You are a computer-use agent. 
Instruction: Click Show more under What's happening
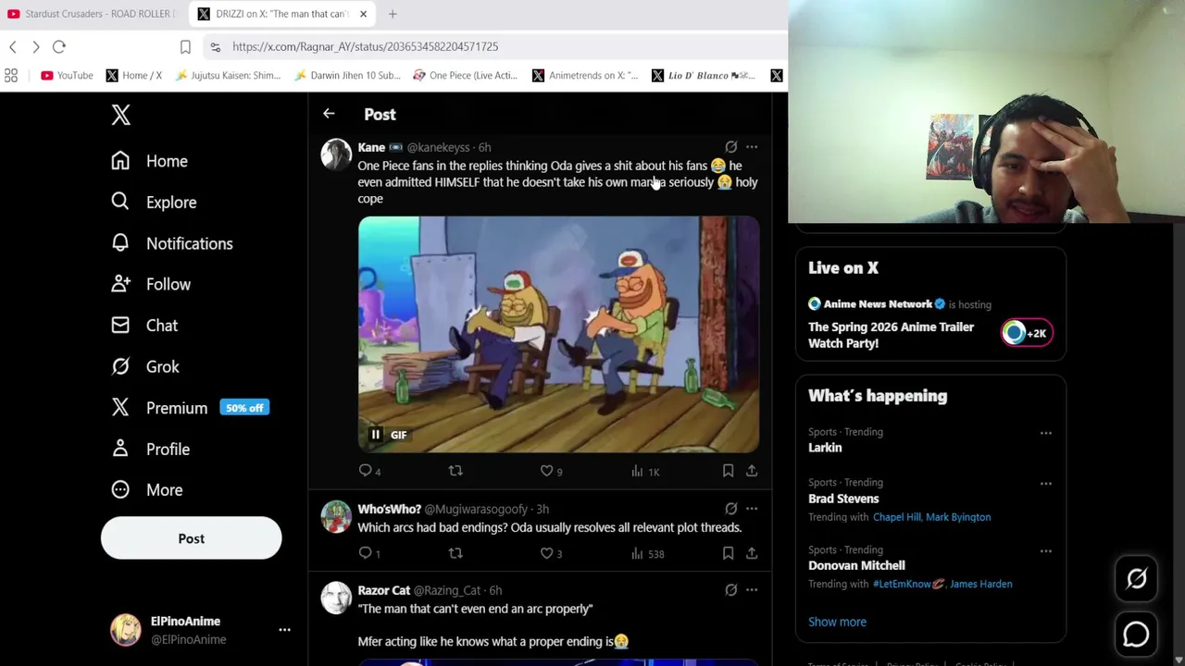(x=837, y=622)
